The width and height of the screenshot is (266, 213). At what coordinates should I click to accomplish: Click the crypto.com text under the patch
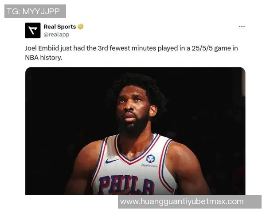pyautogui.click(x=149, y=166)
